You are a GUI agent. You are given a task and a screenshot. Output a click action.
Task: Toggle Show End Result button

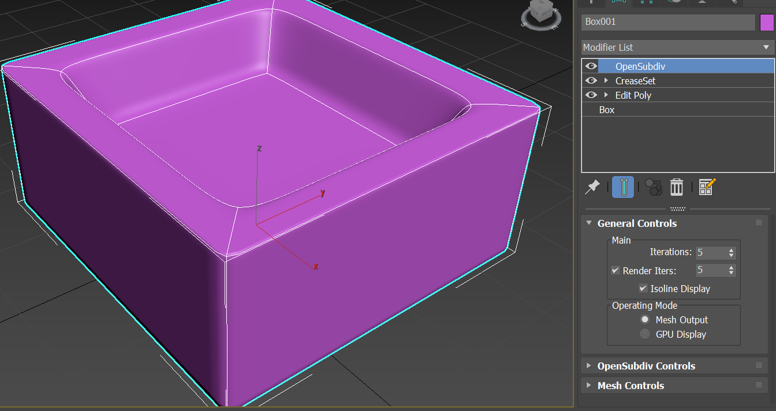623,186
